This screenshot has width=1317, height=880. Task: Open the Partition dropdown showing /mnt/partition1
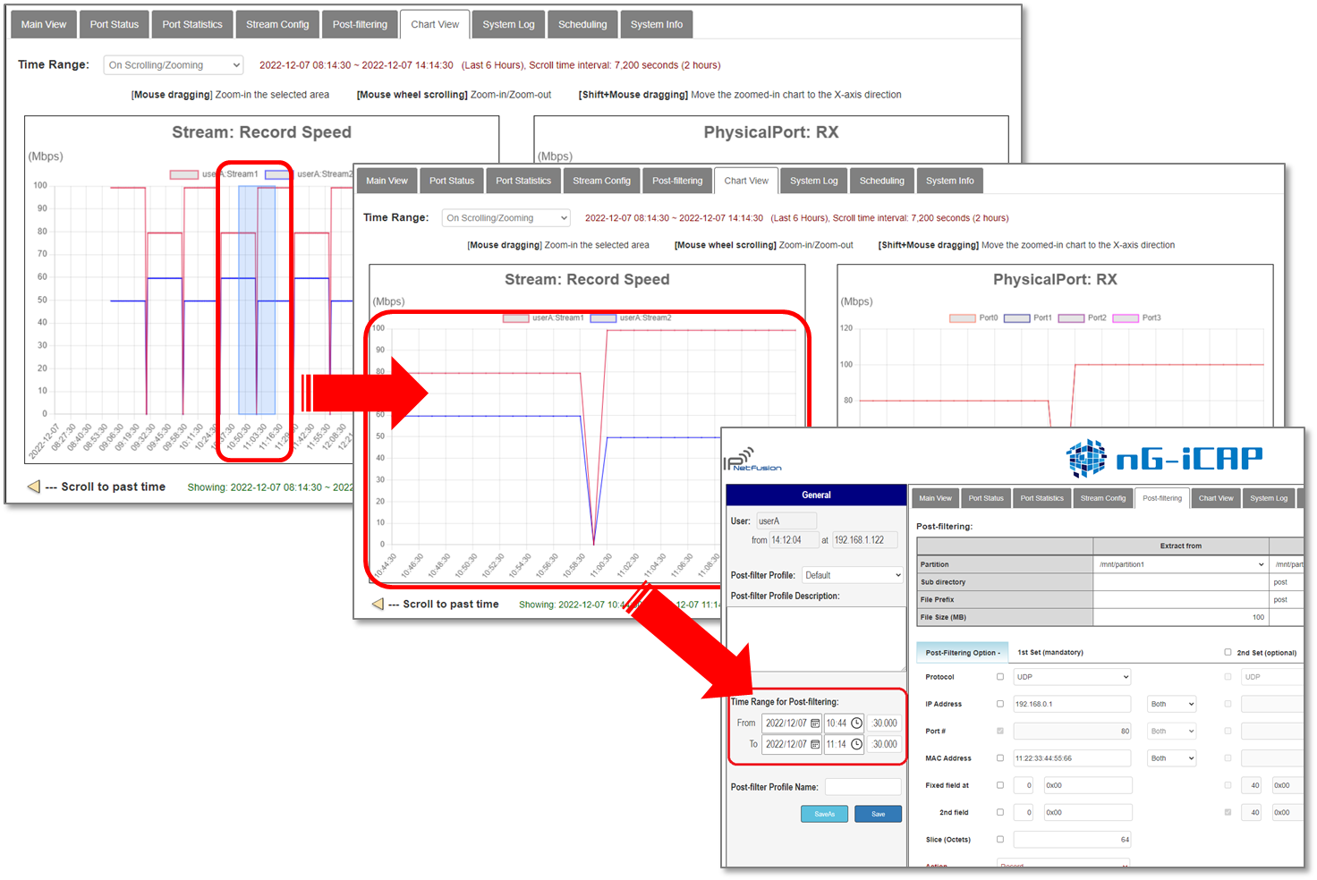(x=1181, y=564)
